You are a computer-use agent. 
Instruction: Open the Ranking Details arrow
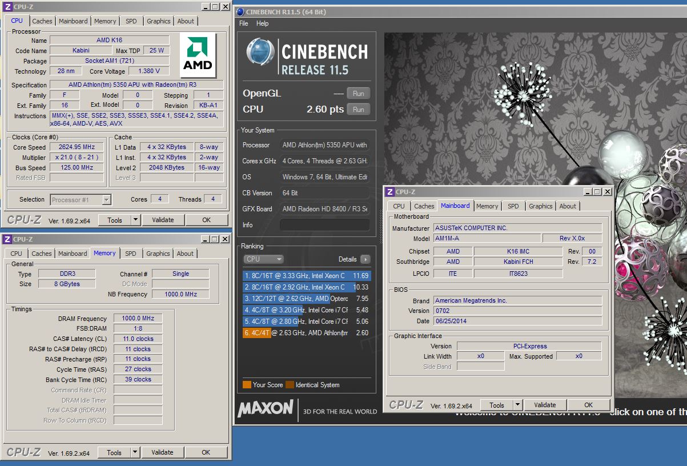click(x=365, y=259)
